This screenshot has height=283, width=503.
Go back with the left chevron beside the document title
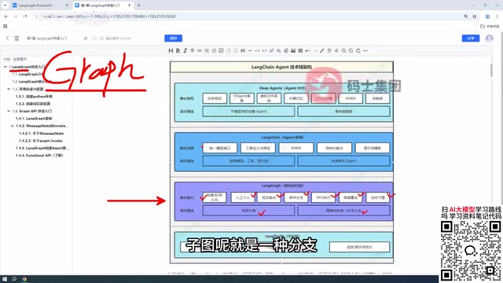coord(7,39)
